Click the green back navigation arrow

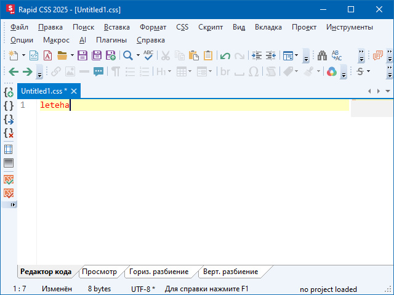(13, 71)
